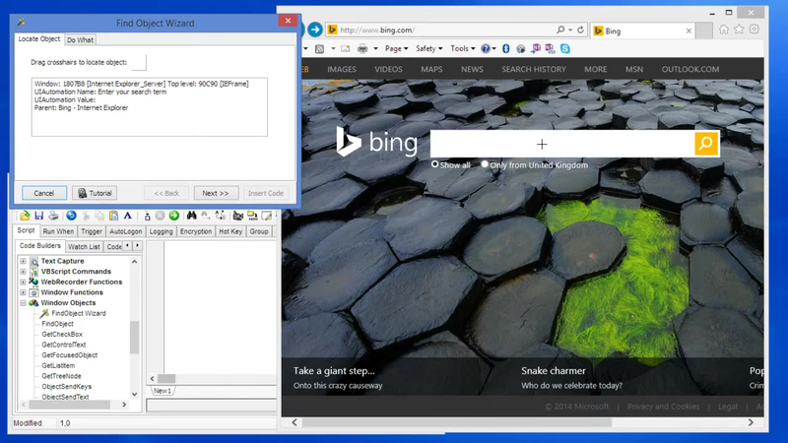Open the Tools dropdown menu in IE

(462, 48)
